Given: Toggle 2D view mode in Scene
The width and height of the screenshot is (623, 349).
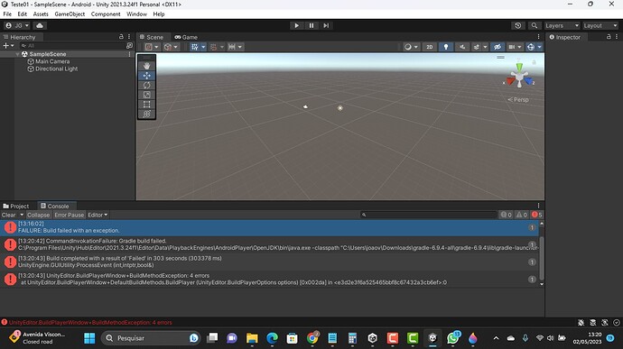Looking at the screenshot, I should pyautogui.click(x=430, y=47).
